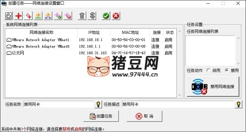Click into the 任务名称 text field
The image size is (246, 132).
[x=58, y=104]
